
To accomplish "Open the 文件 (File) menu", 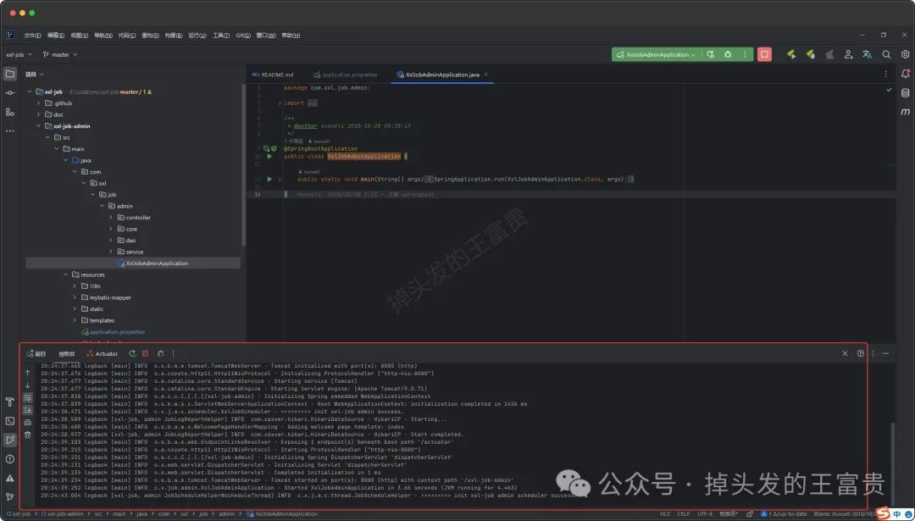I will pos(32,36).
